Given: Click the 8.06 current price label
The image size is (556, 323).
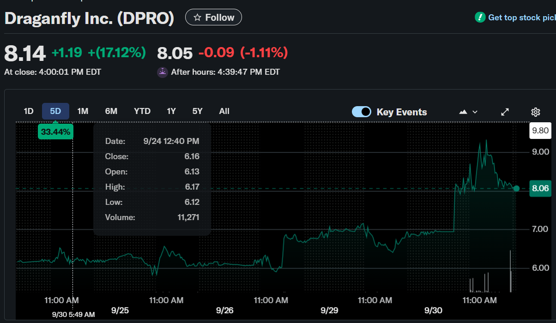Looking at the screenshot, I should click(540, 188).
